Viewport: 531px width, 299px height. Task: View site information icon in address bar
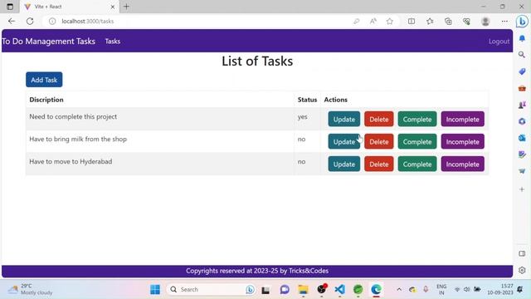click(x=52, y=21)
